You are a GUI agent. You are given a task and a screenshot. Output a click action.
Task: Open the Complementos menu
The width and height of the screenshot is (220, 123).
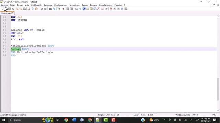[x=106, y=5]
